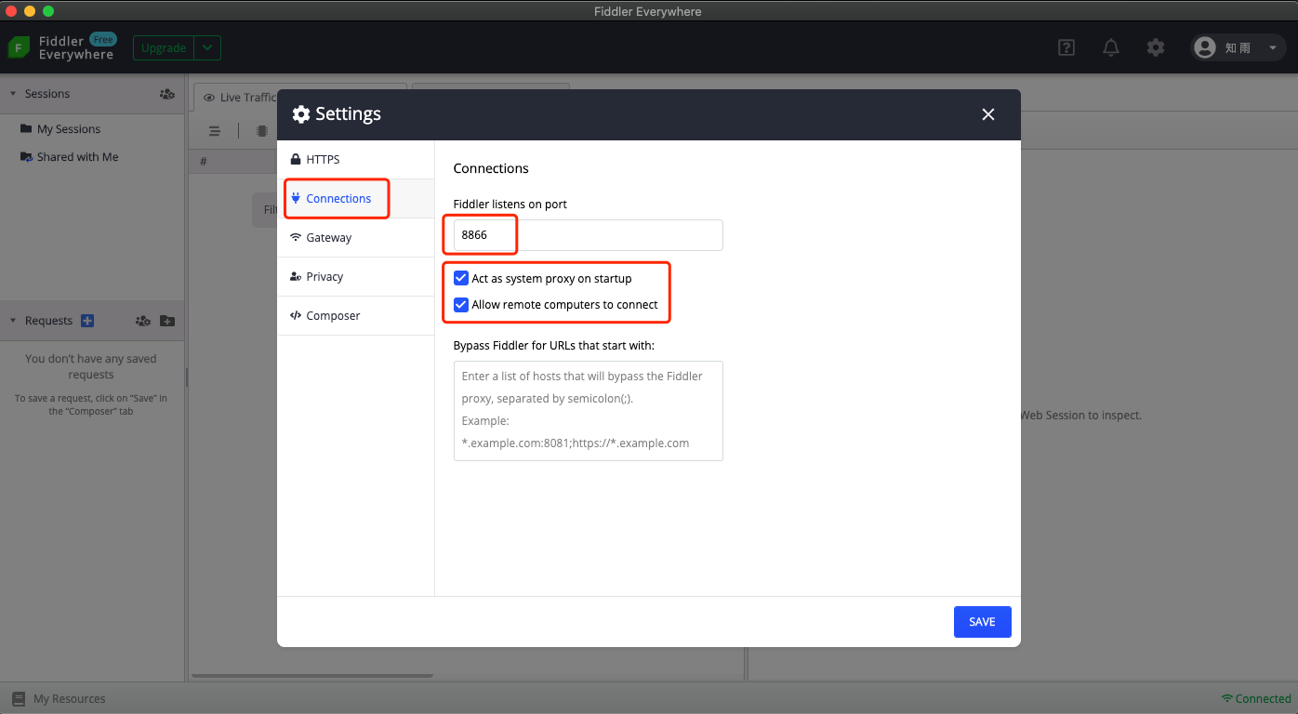Viewport: 1298px width, 714px height.
Task: Click the My Resources icon
Action: pos(19,699)
